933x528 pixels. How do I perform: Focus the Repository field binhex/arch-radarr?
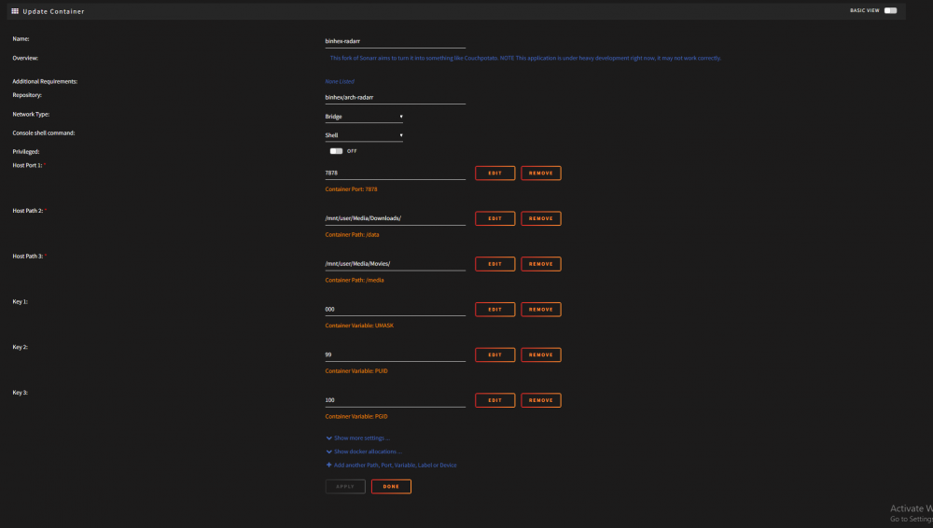(395, 98)
